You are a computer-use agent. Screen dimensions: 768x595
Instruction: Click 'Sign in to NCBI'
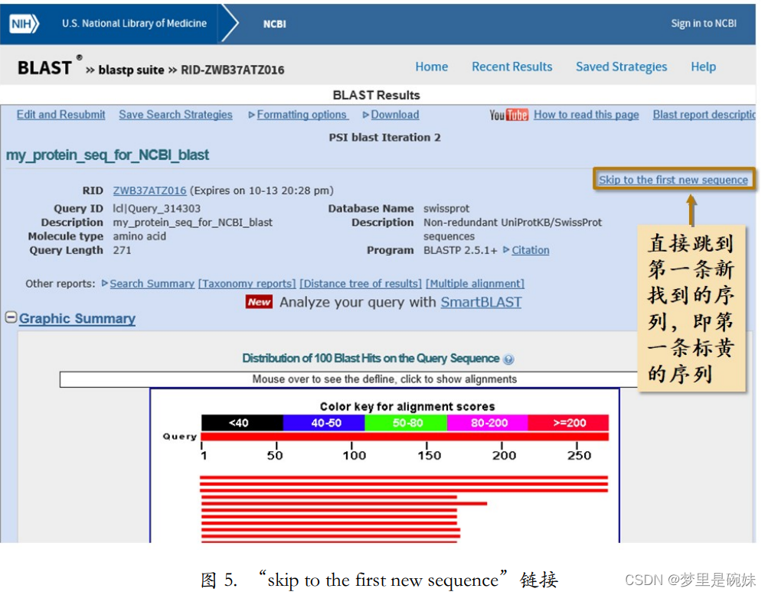pos(703,23)
